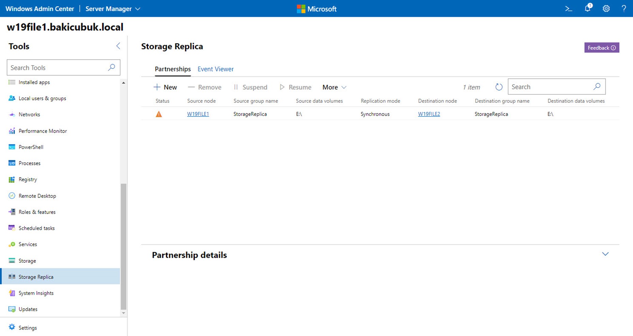Select the Partnerships tab
Viewport: 633px width, 336px height.
pos(173,69)
